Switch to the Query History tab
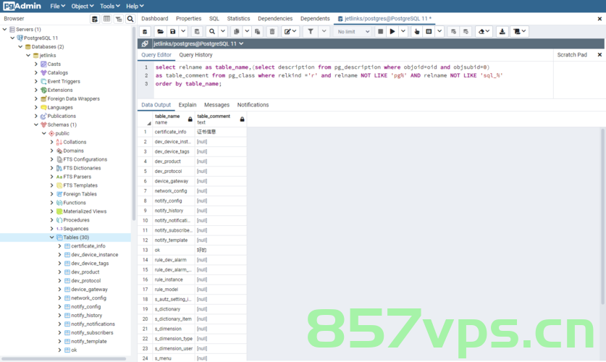 point(195,55)
